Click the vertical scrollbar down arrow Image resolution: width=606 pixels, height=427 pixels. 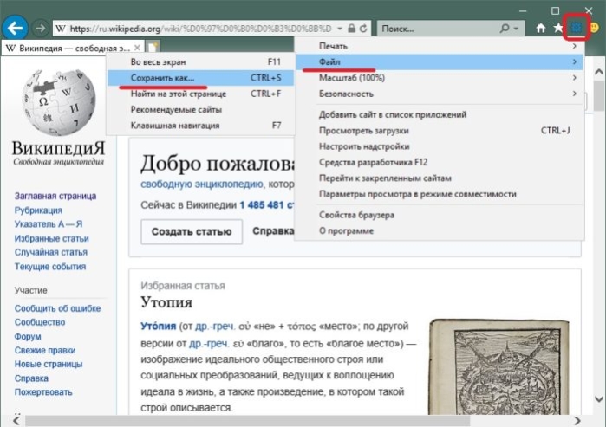[x=599, y=398]
